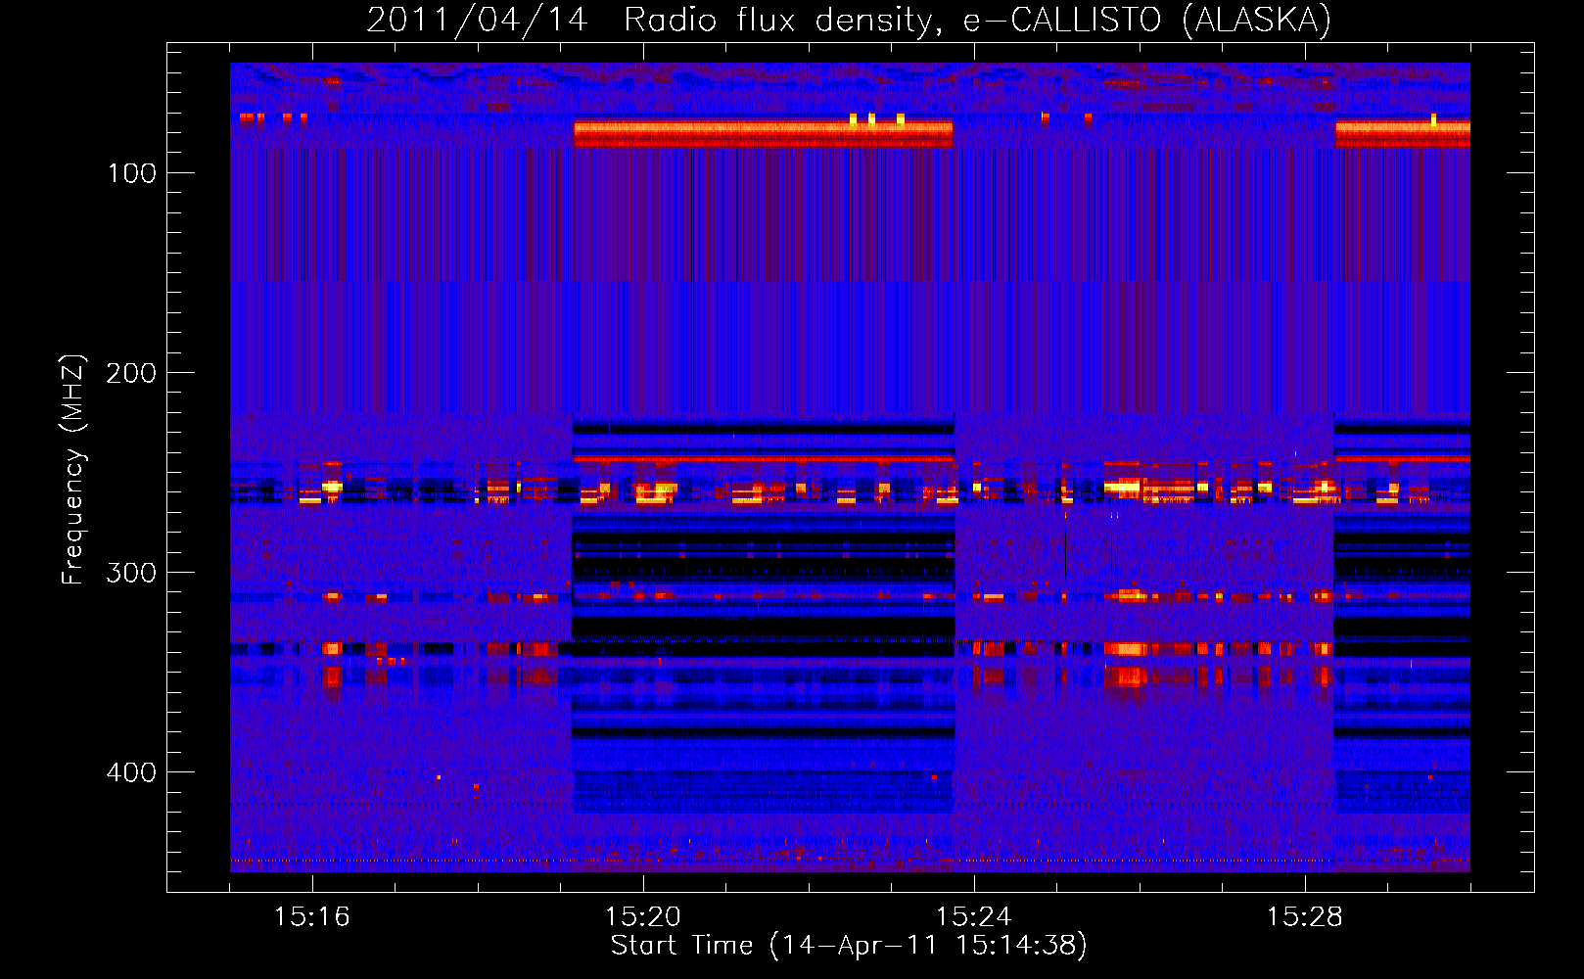Viewport: 1584px width, 979px height.
Task: Click the 300 frequency tick label
Action: 132,574
